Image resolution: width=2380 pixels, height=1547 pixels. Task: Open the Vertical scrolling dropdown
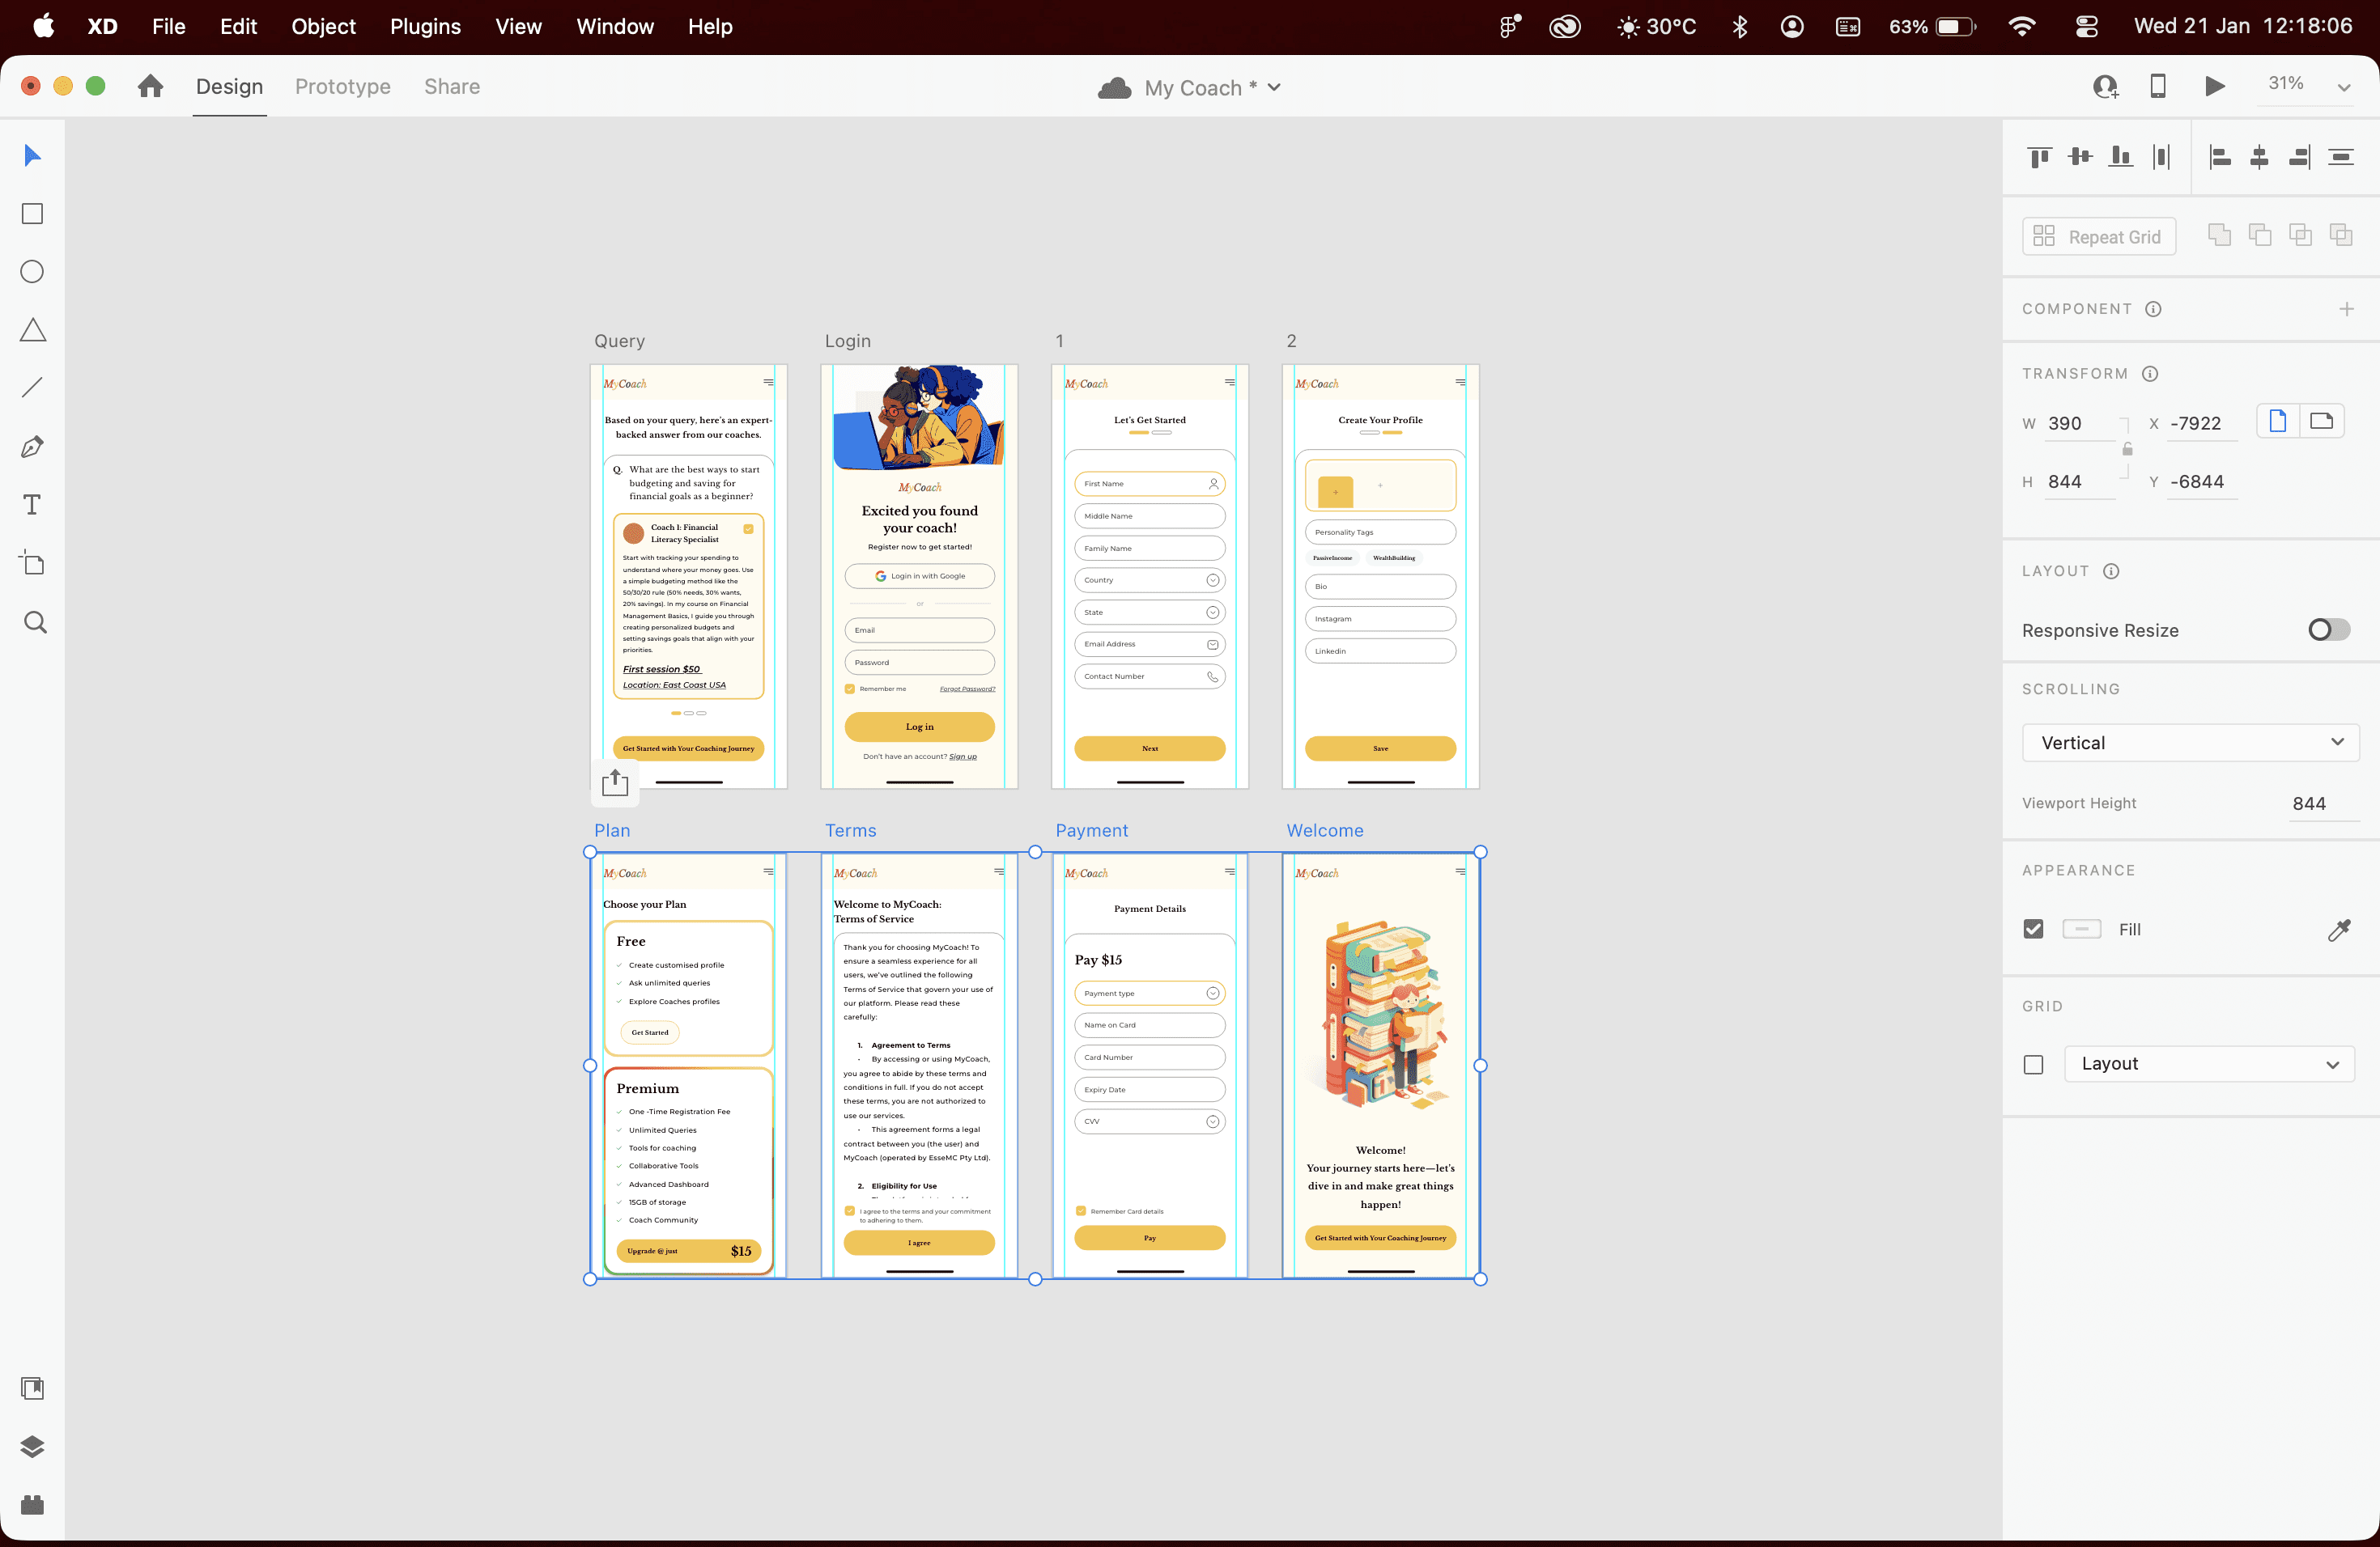pyautogui.click(x=2190, y=743)
